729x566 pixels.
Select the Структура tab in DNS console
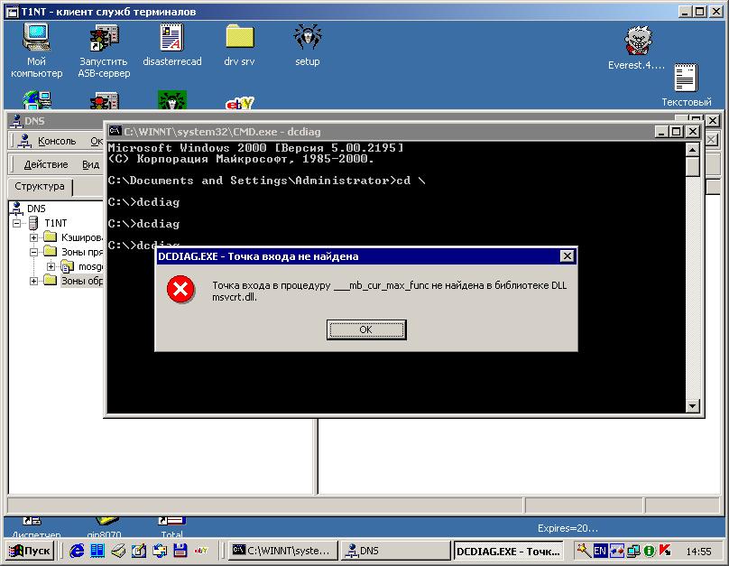click(x=40, y=187)
